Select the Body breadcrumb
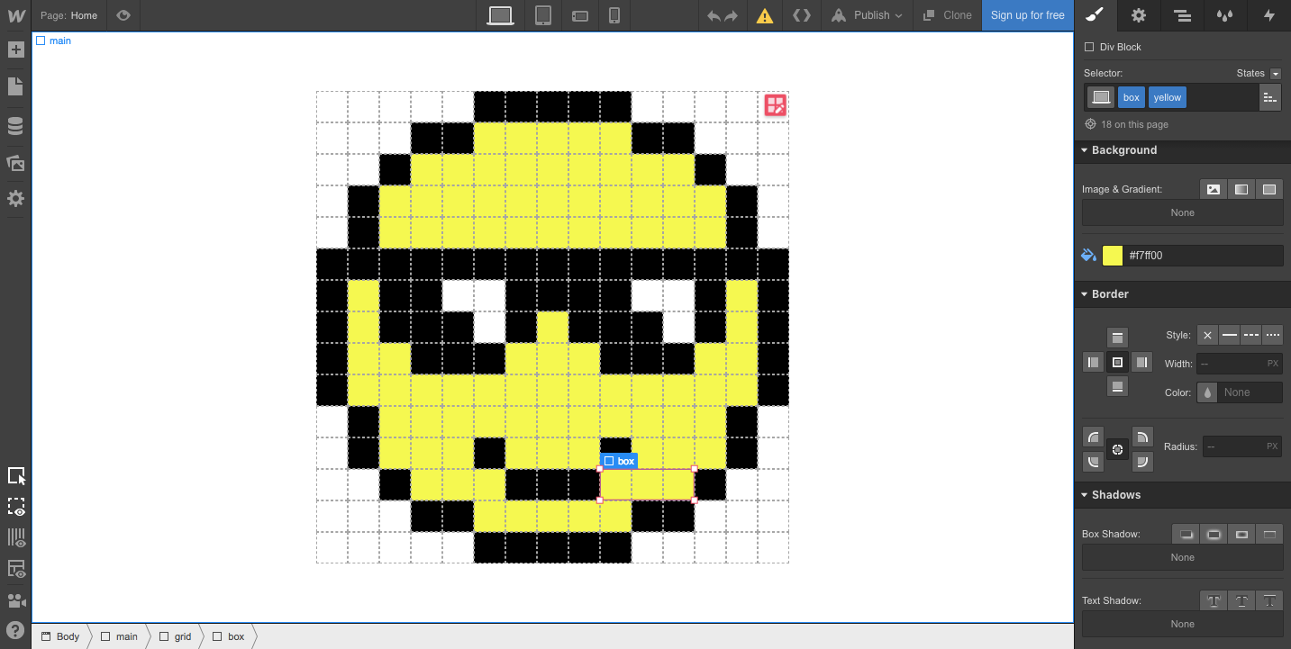The width and height of the screenshot is (1291, 649). [60, 636]
